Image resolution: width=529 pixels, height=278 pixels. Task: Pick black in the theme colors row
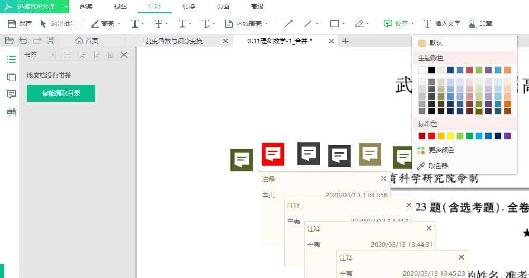tap(431, 70)
